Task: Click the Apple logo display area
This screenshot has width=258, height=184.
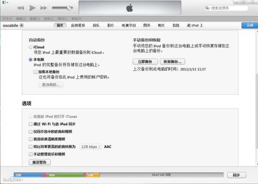Action: coord(130,8)
